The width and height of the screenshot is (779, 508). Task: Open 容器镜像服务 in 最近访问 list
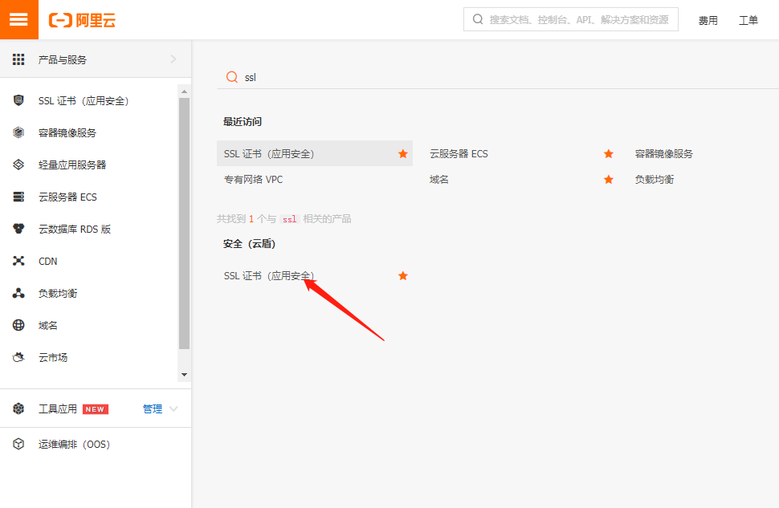[663, 154]
